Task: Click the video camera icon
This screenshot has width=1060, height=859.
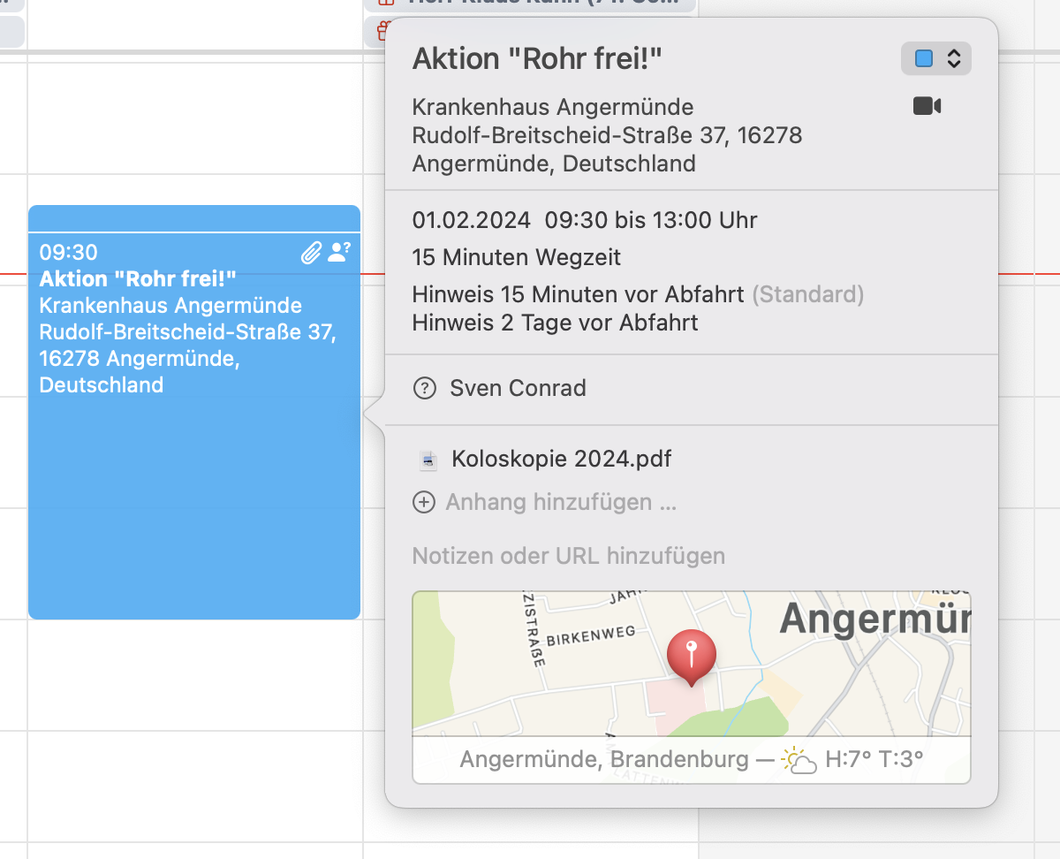Action: [x=927, y=107]
